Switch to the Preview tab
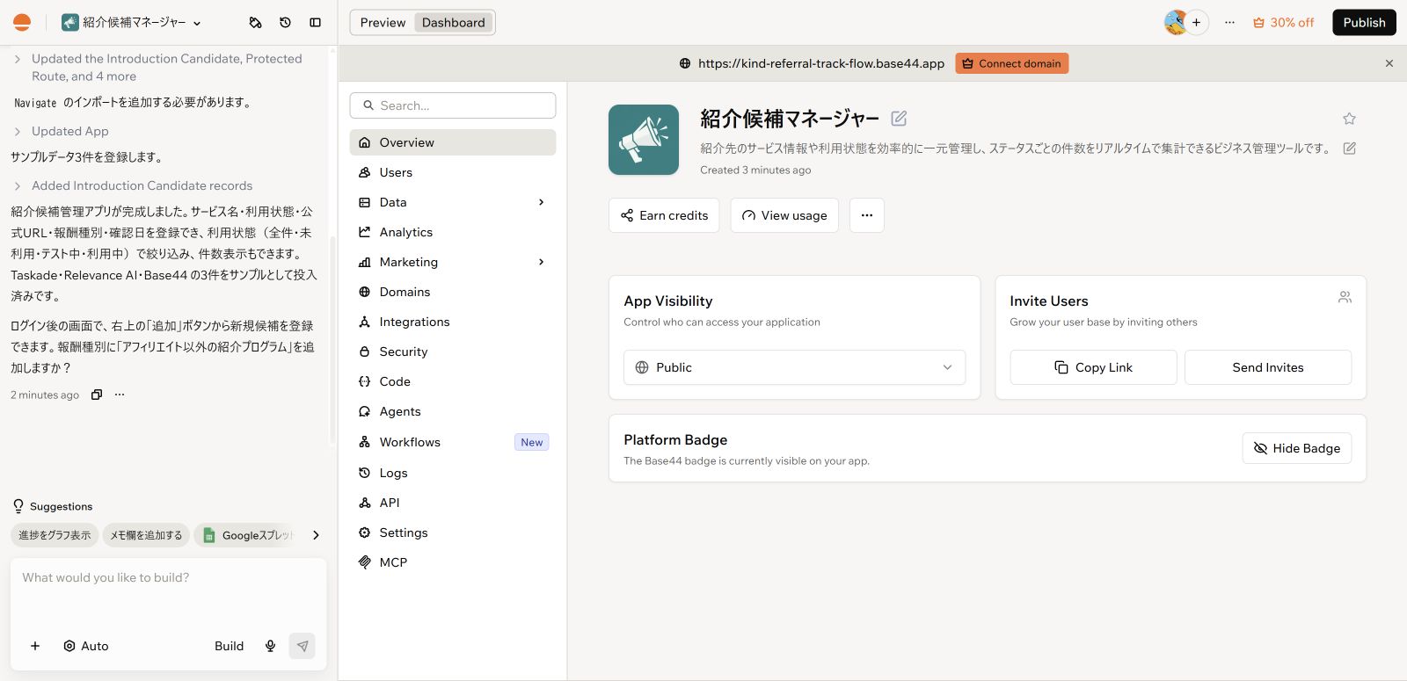Screen dimensions: 1407x681 [383, 23]
